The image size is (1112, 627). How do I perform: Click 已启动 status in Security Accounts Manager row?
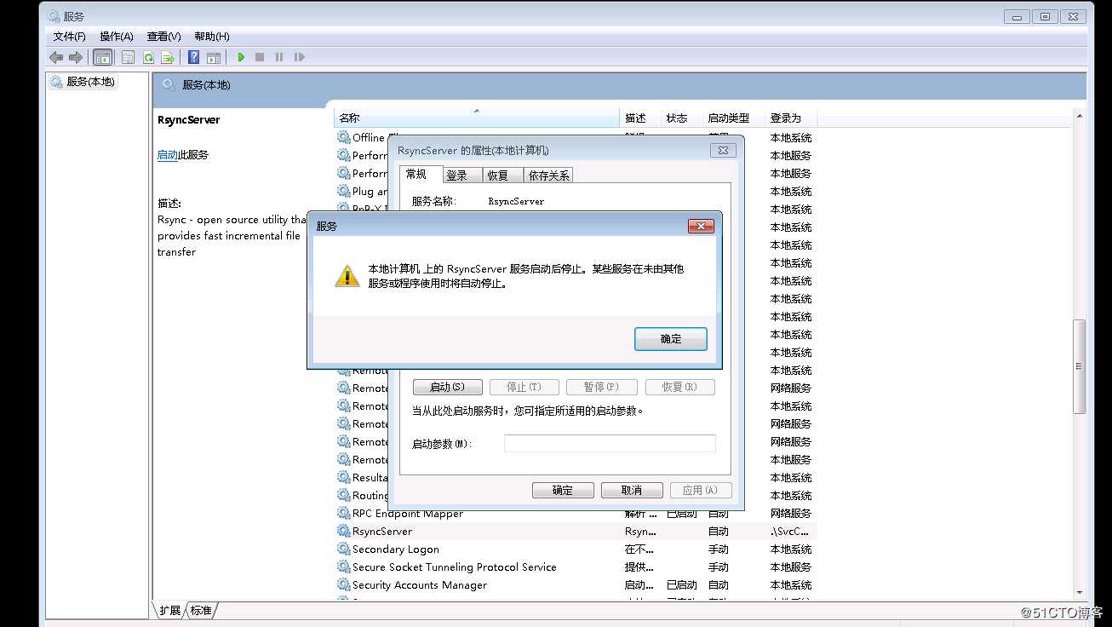pos(682,584)
